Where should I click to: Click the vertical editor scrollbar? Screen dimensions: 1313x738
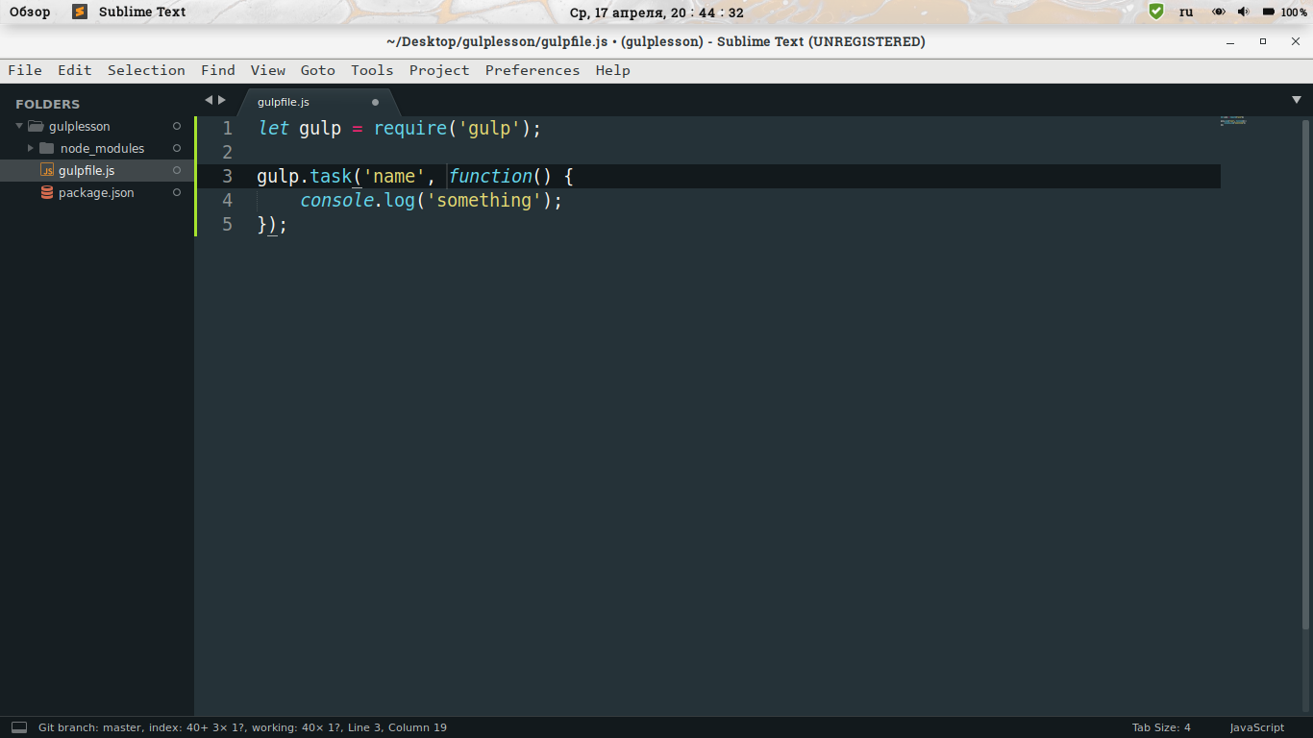pos(1305,375)
